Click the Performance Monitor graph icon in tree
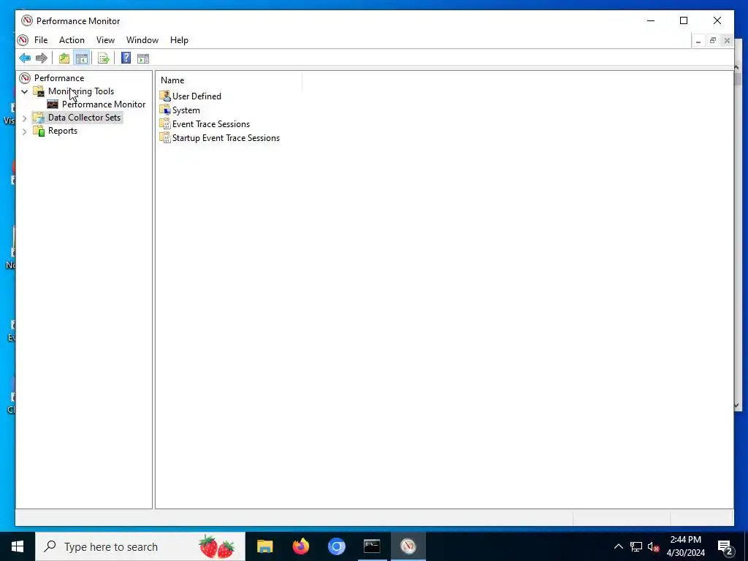The image size is (748, 561). 53,104
